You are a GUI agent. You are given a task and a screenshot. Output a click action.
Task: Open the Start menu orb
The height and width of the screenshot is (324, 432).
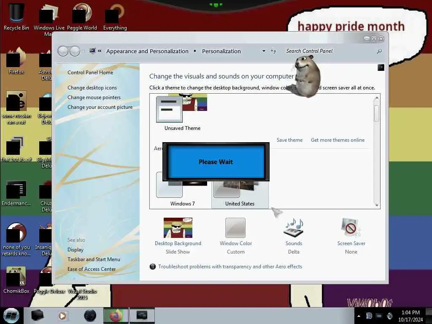coord(11,316)
